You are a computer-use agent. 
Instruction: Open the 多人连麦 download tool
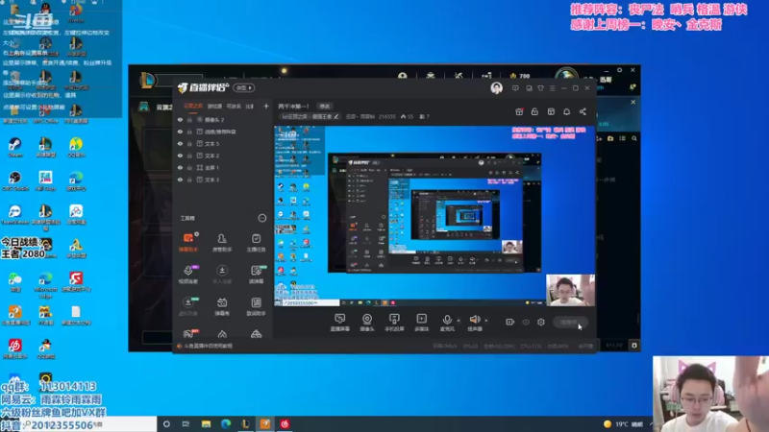pyautogui.click(x=222, y=275)
